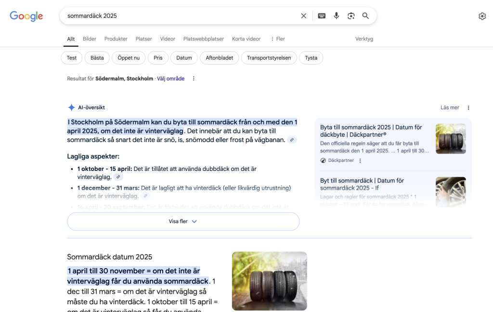Open settings with the gear icon
This screenshot has height=312, width=493.
[x=482, y=16]
